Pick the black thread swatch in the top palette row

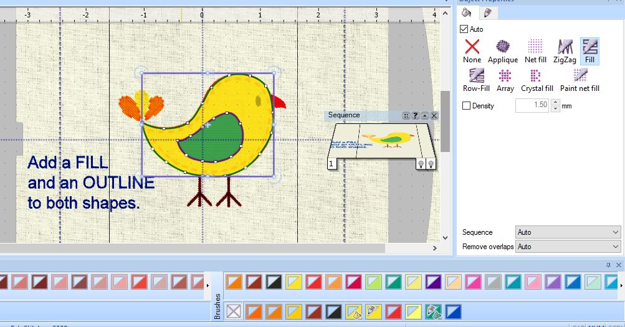click(274, 282)
